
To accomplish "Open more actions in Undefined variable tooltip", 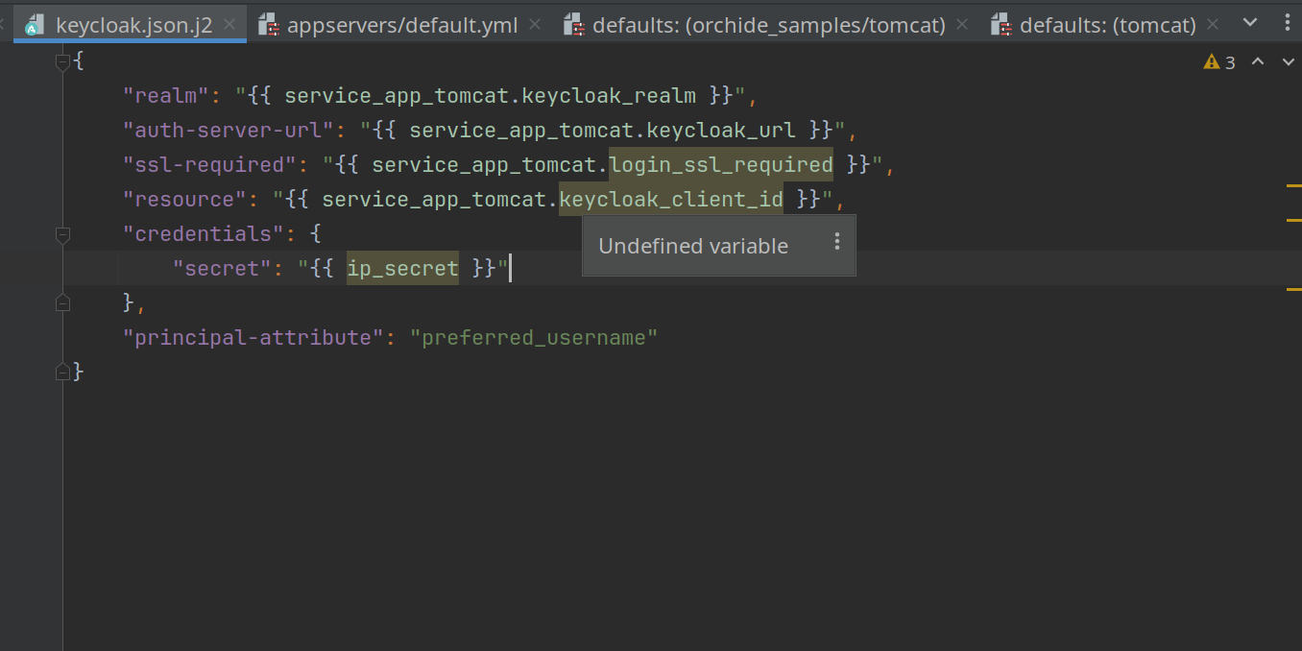I will [x=837, y=241].
